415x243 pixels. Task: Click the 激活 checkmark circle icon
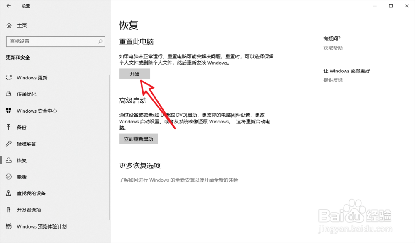pyautogui.click(x=9, y=177)
